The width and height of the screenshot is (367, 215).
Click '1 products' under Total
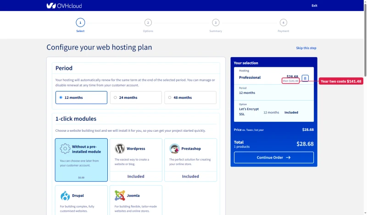coord(242,147)
